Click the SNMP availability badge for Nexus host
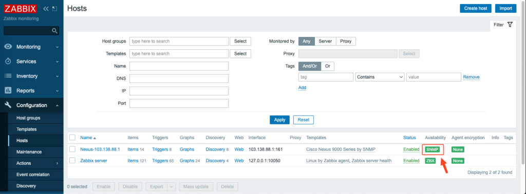 coord(433,149)
